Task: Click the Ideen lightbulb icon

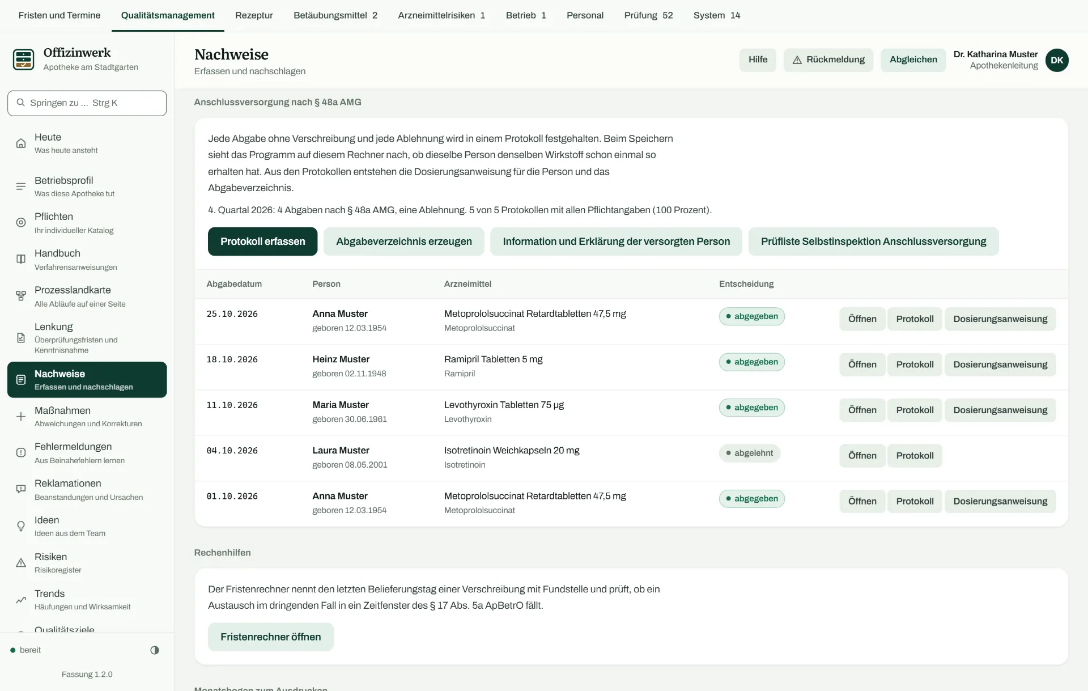Action: click(x=21, y=526)
